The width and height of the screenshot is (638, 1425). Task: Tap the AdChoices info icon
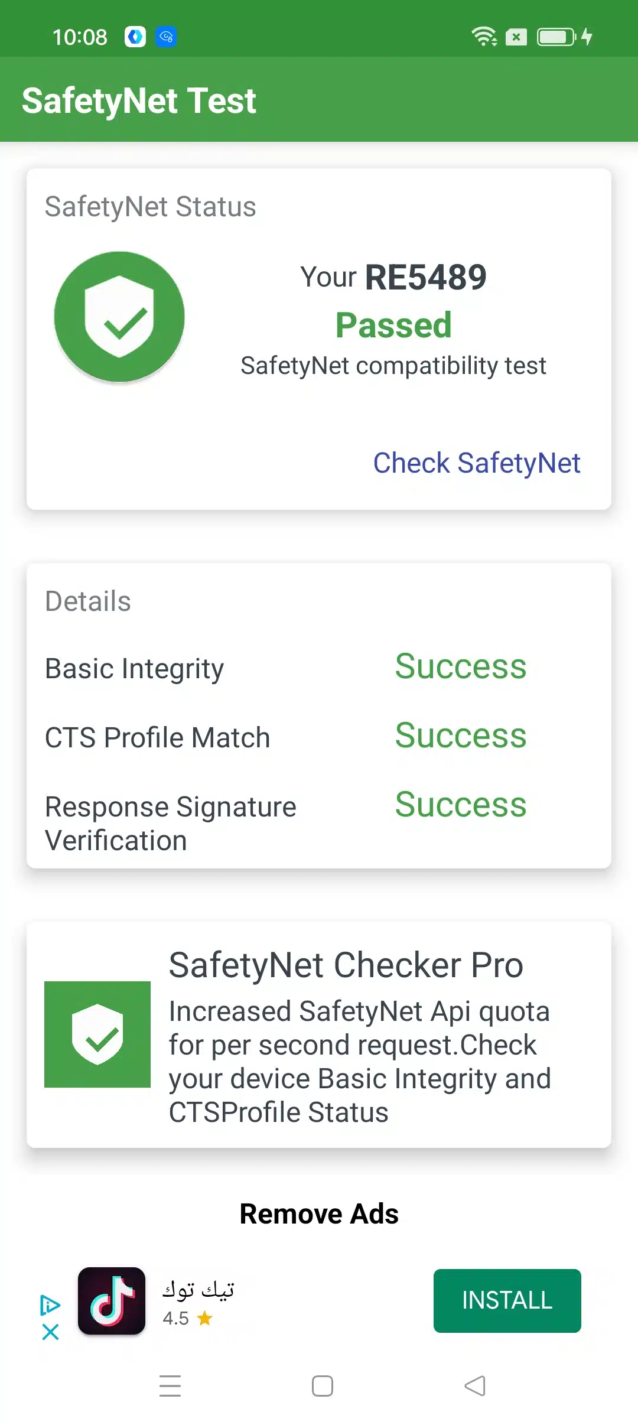50,1304
